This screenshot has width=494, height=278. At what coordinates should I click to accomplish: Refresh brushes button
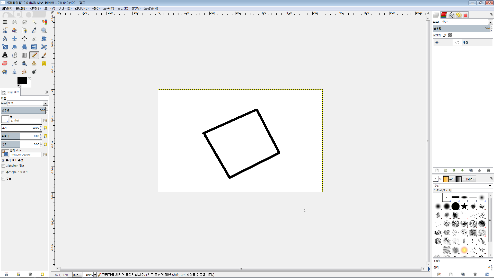(x=487, y=274)
